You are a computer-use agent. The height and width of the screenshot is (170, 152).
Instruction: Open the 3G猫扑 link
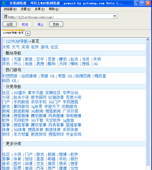click(20, 93)
